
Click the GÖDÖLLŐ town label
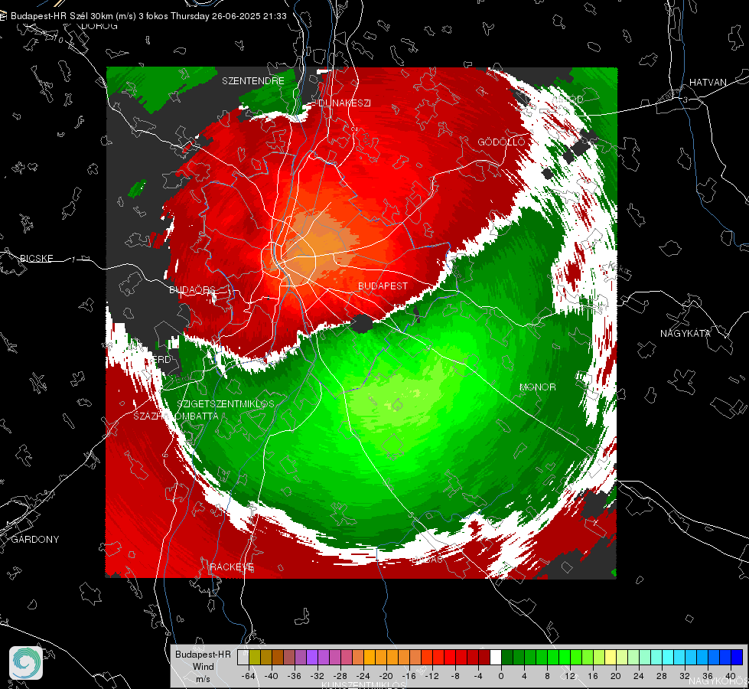pyautogui.click(x=500, y=142)
